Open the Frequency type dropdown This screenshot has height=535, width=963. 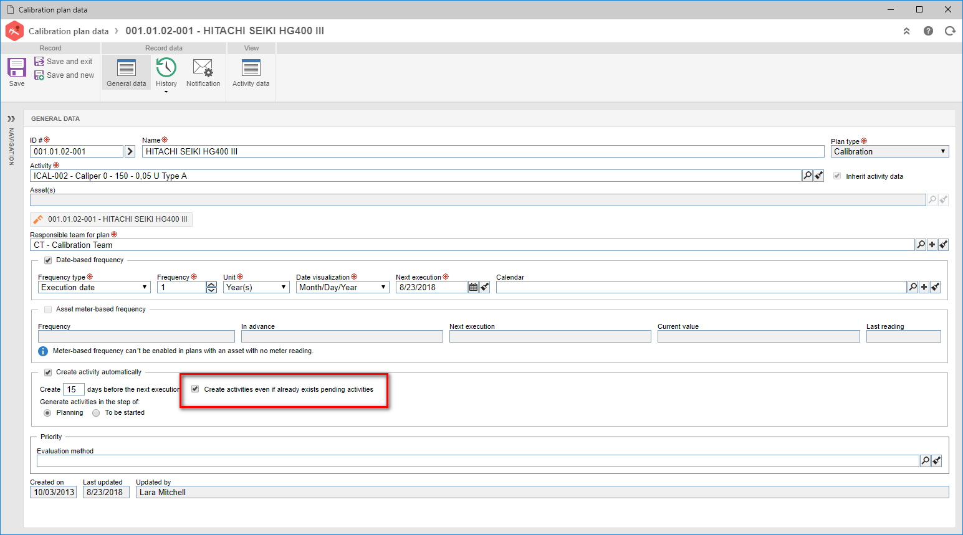(x=94, y=287)
